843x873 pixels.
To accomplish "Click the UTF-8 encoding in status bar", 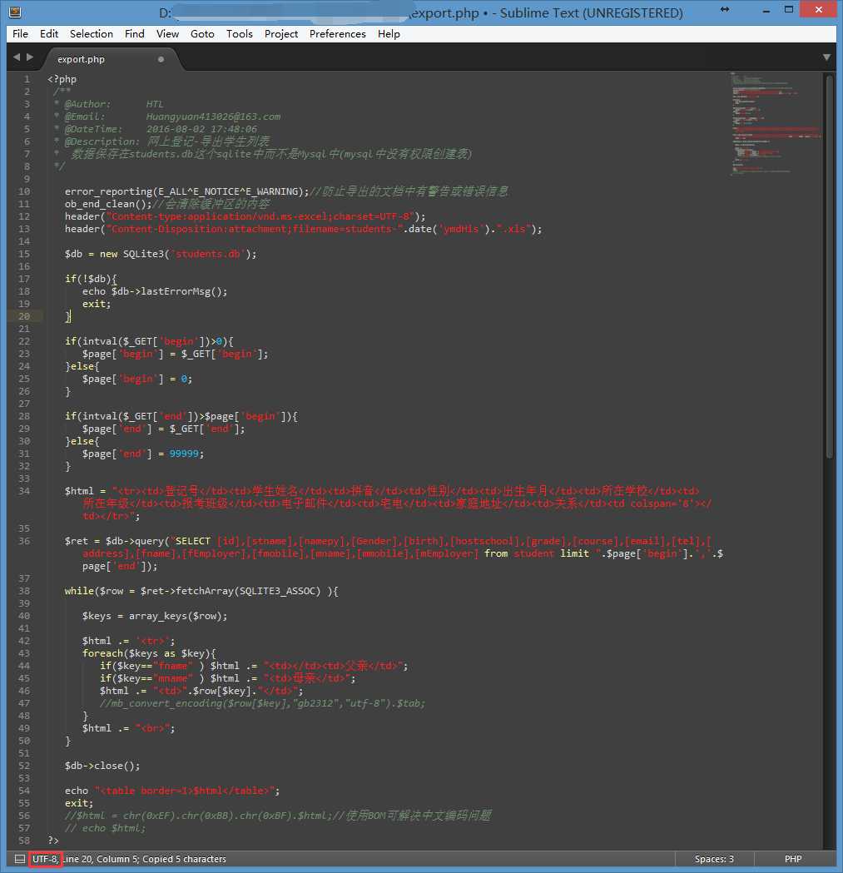I will click(x=45, y=859).
